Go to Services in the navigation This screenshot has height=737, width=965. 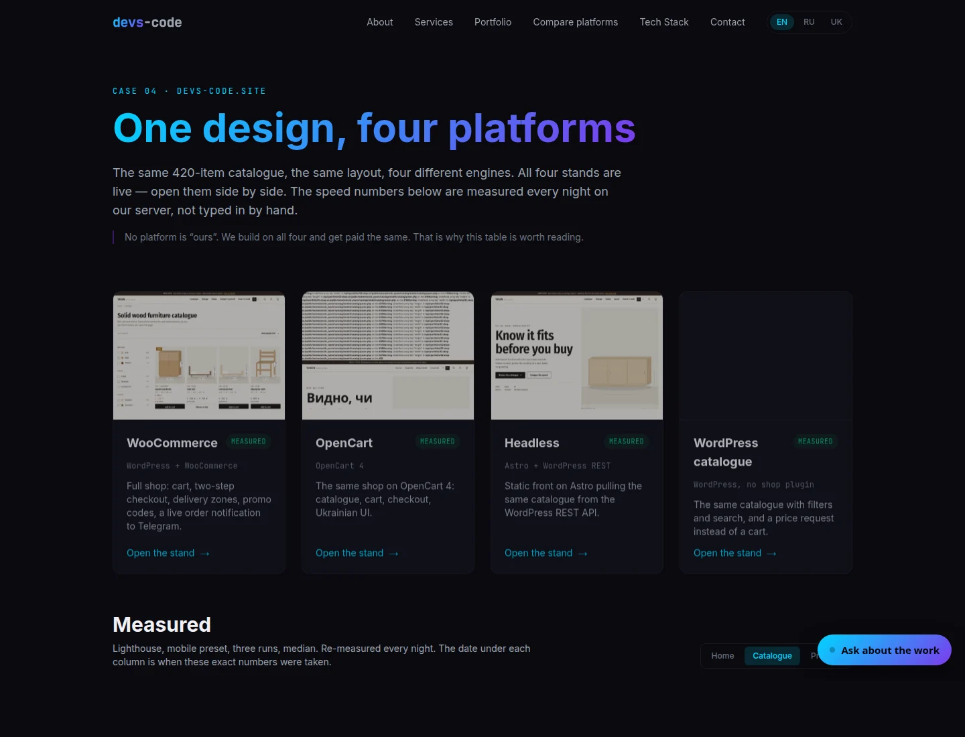coord(434,22)
